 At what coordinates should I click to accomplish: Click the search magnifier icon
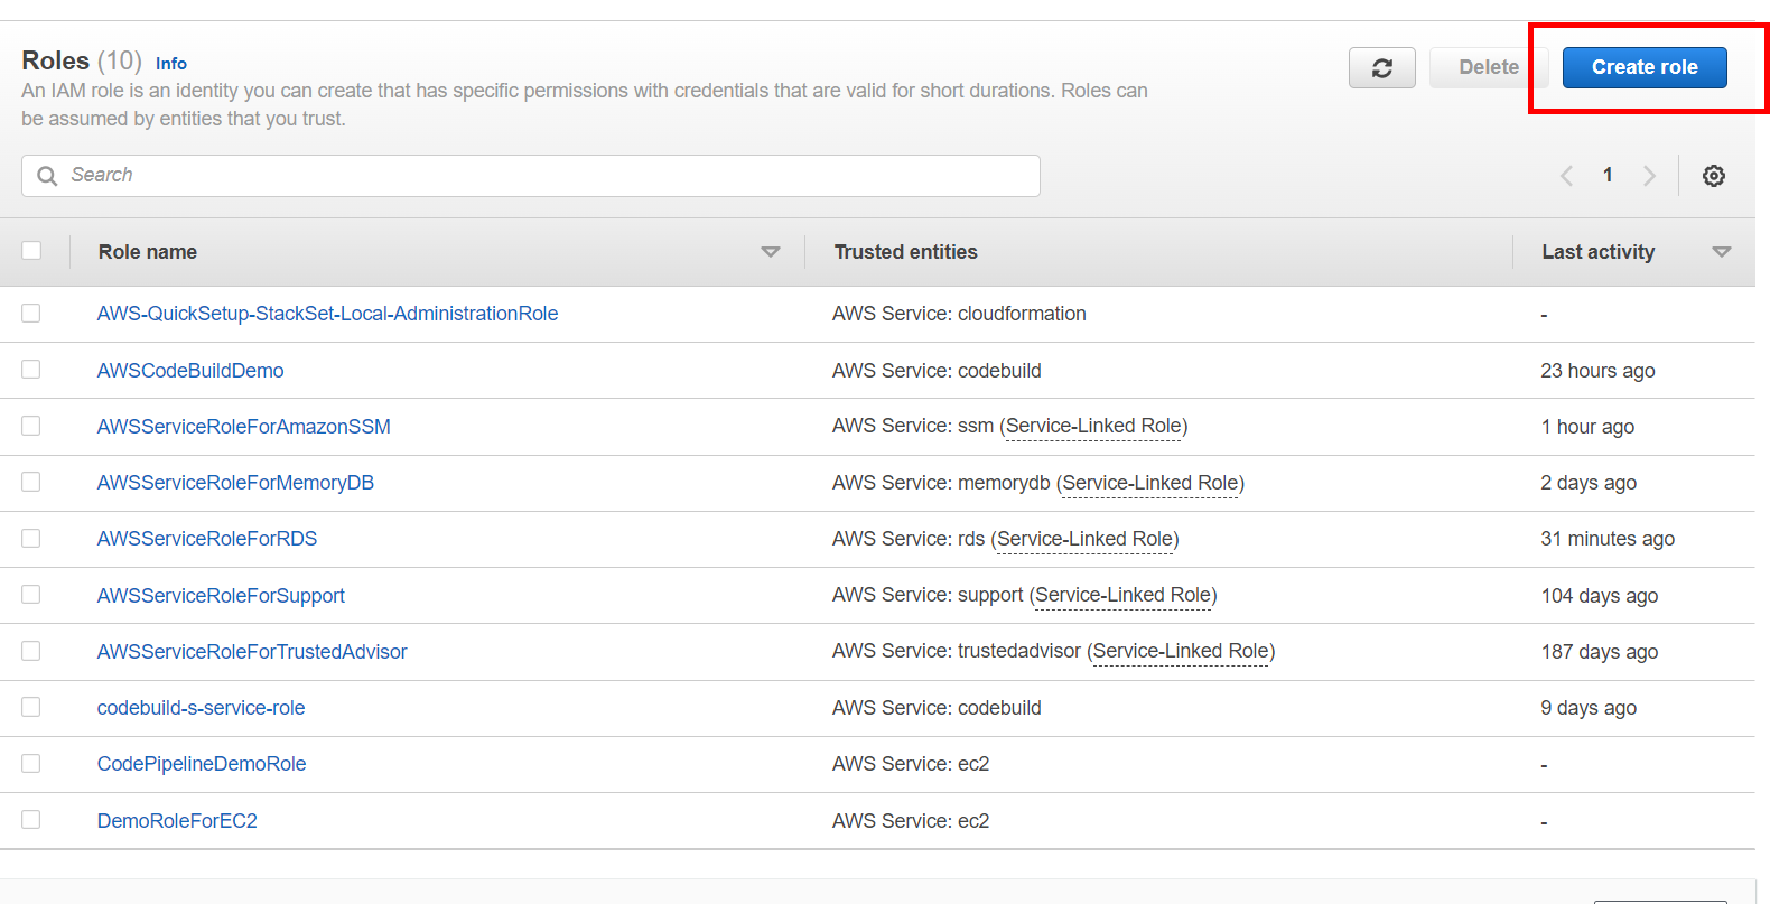point(46,176)
